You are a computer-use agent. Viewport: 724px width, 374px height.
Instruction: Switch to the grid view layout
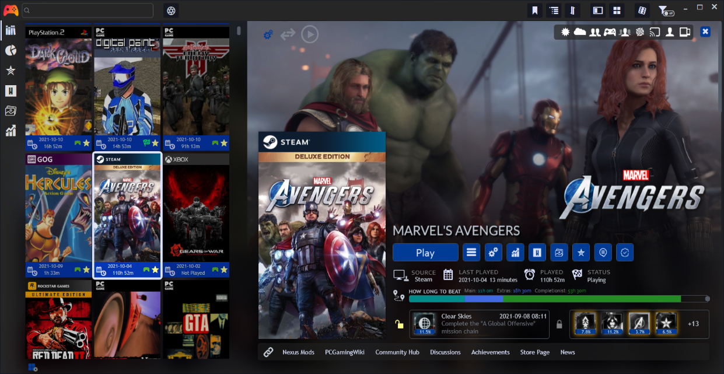617,11
